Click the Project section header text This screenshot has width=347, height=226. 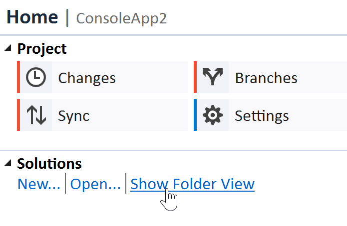(42, 49)
